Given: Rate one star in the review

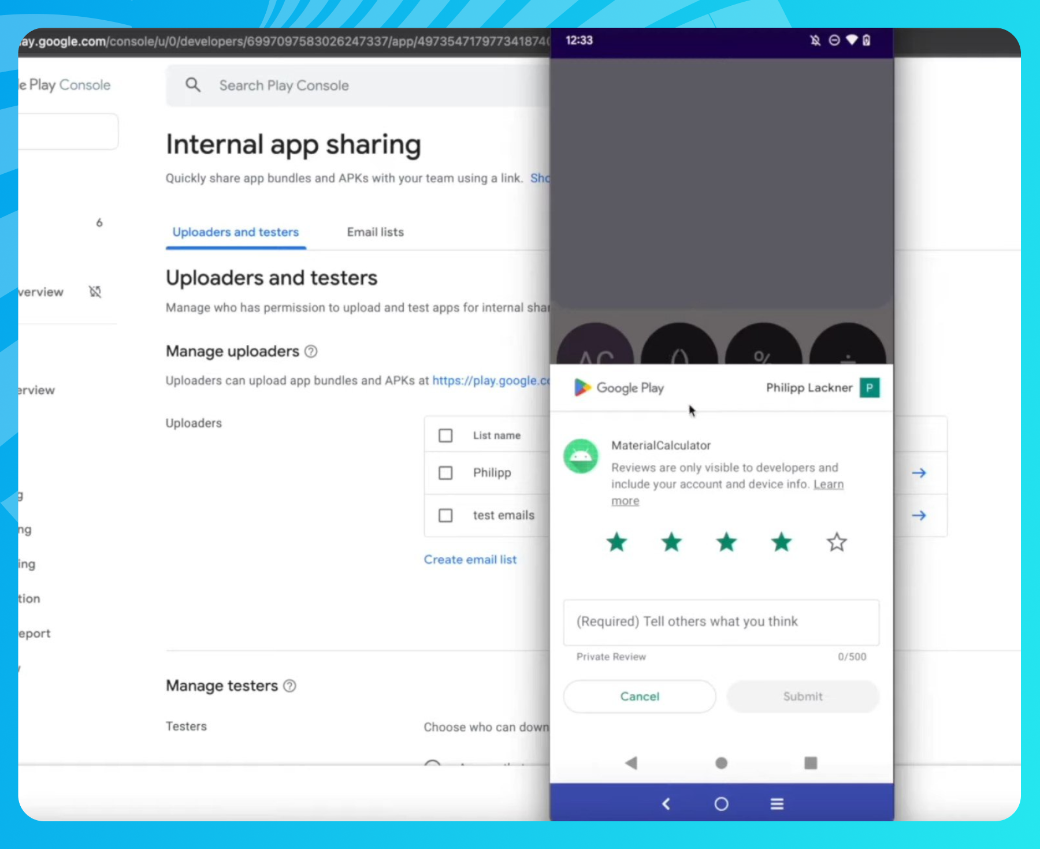Looking at the screenshot, I should tap(616, 542).
